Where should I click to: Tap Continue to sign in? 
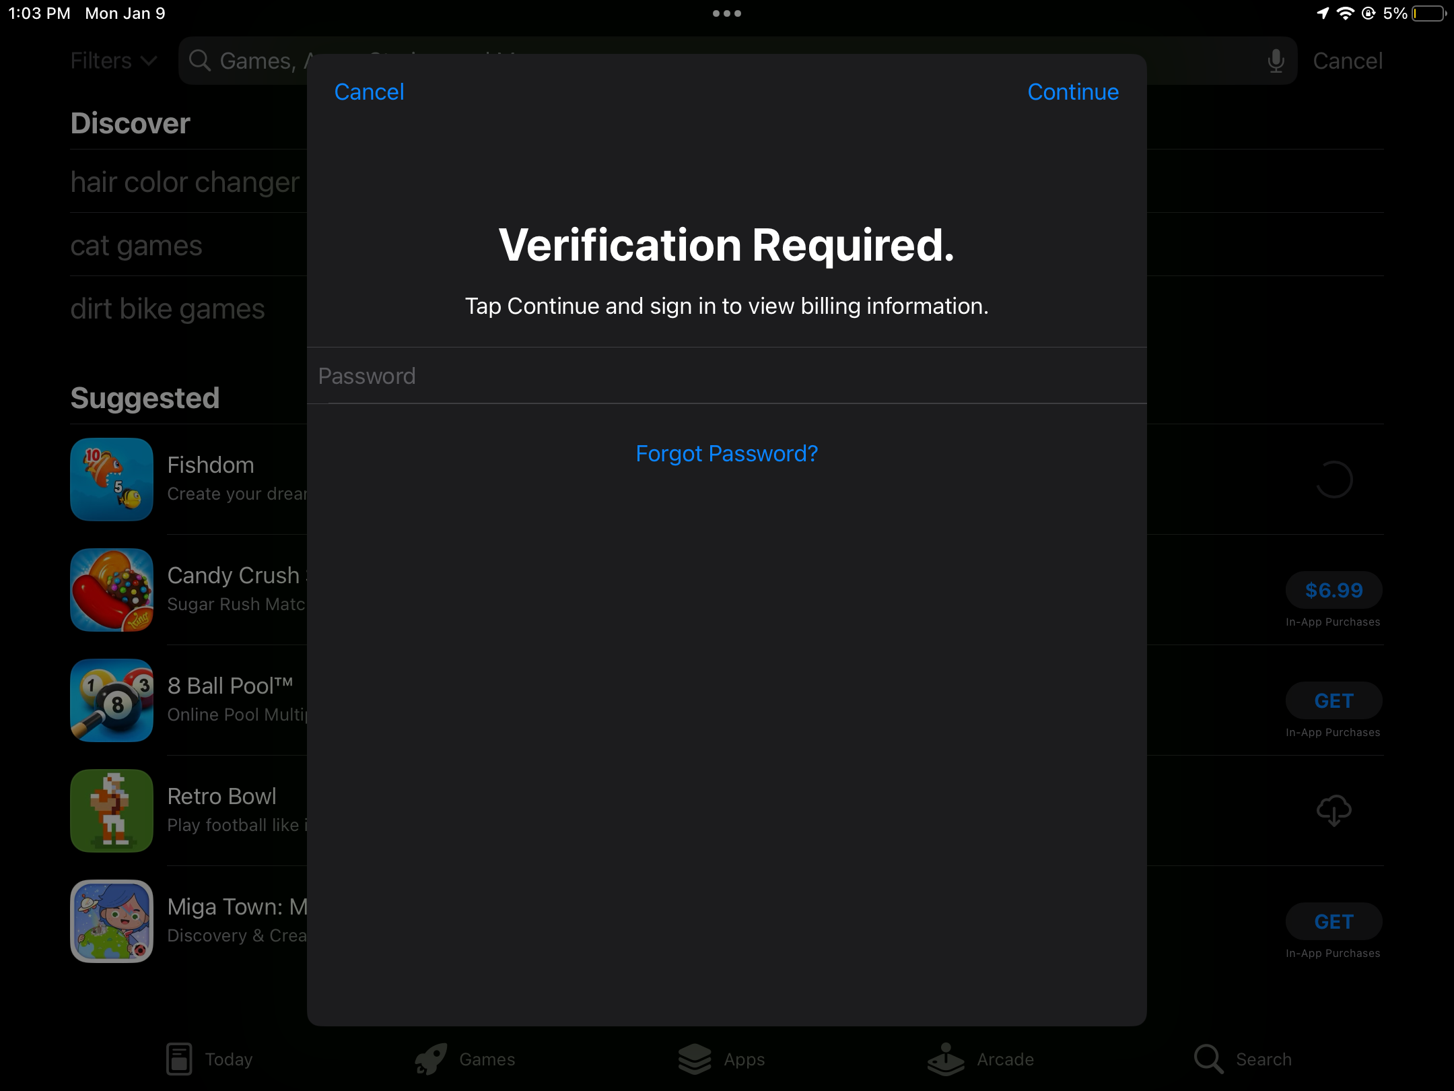click(x=1073, y=92)
